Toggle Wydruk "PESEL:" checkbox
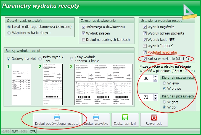The image size is (201, 135). [x=145, y=46]
